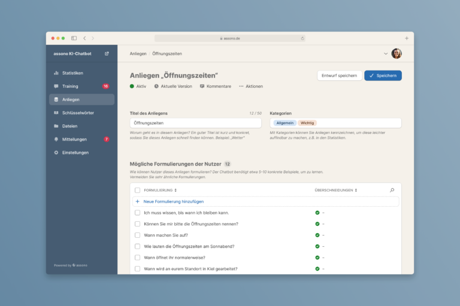Screen dimensions: 460x306
Task: Open the Aktionen menu
Action: pyautogui.click(x=251, y=87)
